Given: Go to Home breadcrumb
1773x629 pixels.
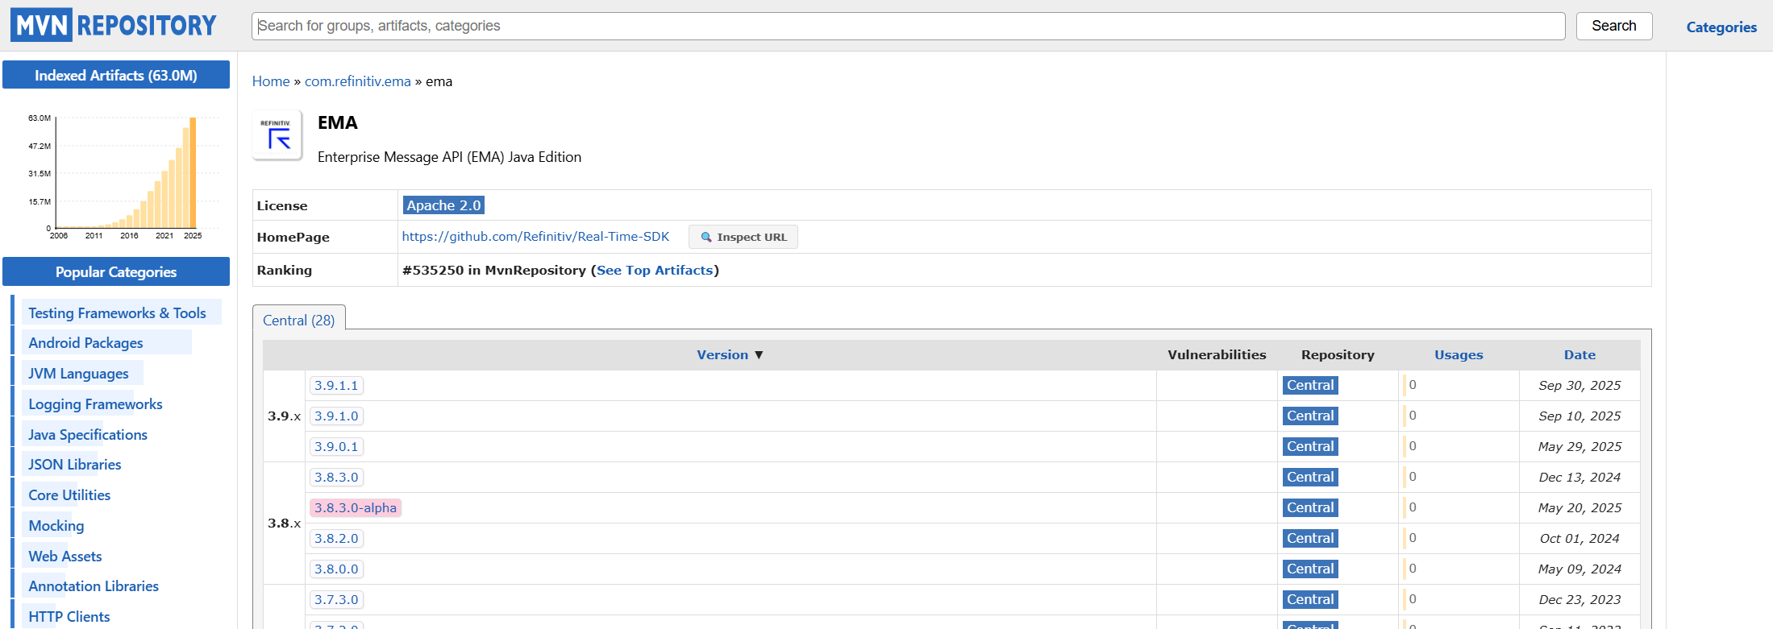Looking at the screenshot, I should click(x=271, y=81).
